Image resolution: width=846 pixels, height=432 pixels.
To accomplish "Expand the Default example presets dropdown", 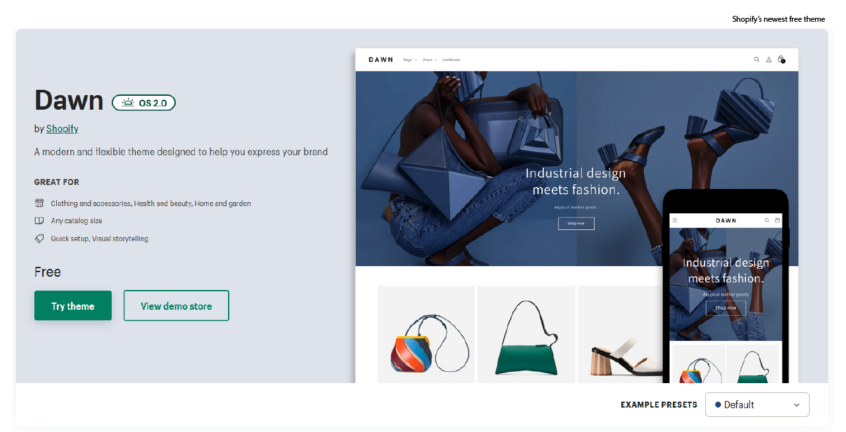I will pyautogui.click(x=757, y=405).
